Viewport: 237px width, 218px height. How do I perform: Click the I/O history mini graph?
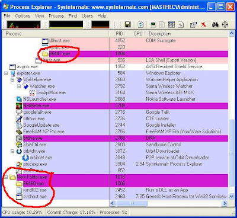tap(100, 25)
